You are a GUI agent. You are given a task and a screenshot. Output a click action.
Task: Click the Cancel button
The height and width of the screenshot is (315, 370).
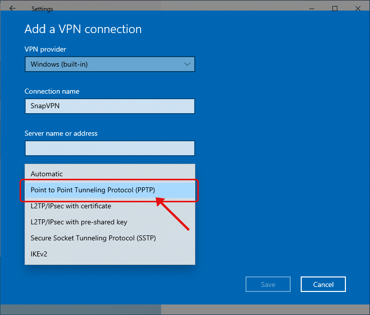click(323, 284)
